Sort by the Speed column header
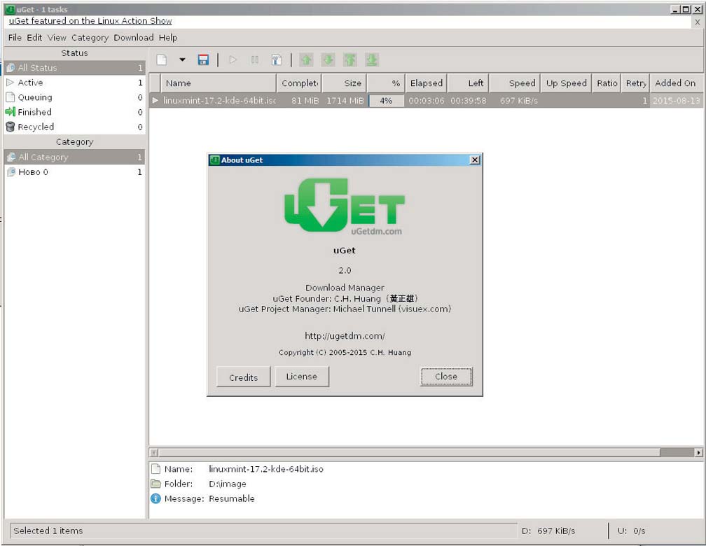This screenshot has width=706, height=546. (x=515, y=83)
